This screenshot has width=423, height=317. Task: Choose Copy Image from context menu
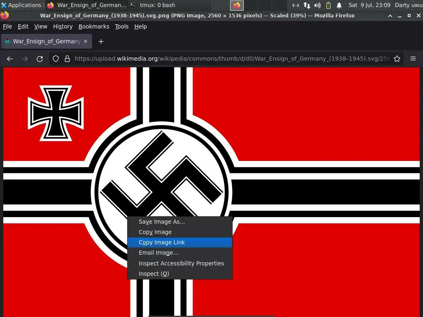coord(180,232)
